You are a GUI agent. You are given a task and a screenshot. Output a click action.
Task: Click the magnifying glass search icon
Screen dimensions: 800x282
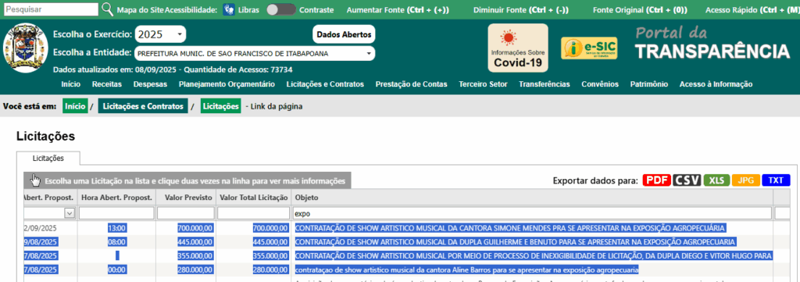tap(107, 9)
